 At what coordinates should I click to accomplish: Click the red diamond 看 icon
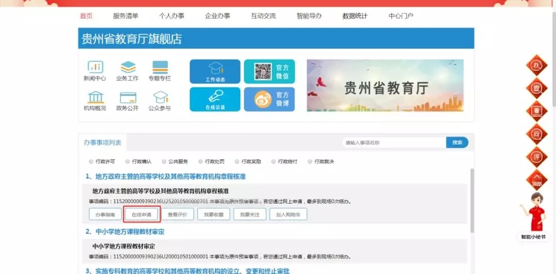(536, 111)
